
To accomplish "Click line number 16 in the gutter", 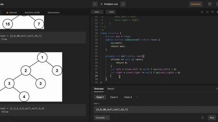I will coord(96,33).
